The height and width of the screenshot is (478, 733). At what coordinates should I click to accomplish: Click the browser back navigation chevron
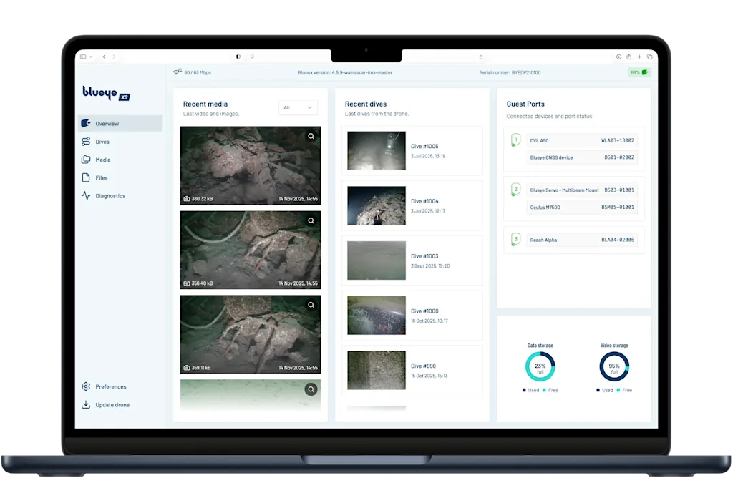point(105,56)
